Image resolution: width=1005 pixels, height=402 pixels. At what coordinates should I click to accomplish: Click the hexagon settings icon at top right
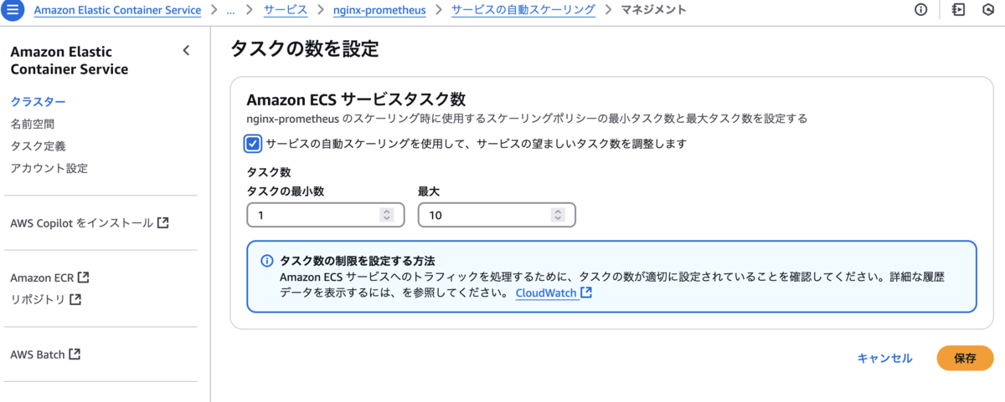(988, 10)
